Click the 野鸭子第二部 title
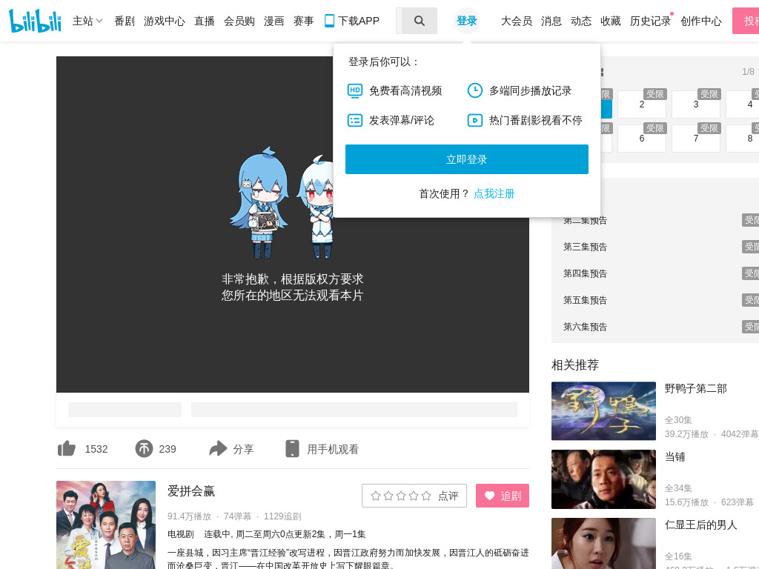 (x=695, y=388)
